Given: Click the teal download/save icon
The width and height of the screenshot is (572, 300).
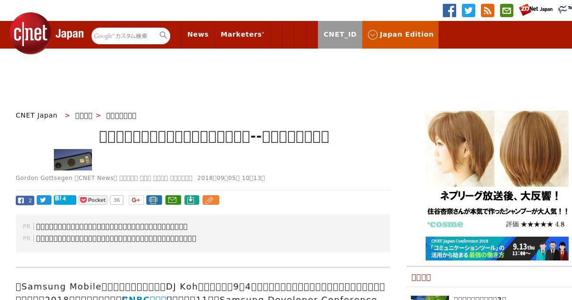Looking at the screenshot, I should click(191, 200).
